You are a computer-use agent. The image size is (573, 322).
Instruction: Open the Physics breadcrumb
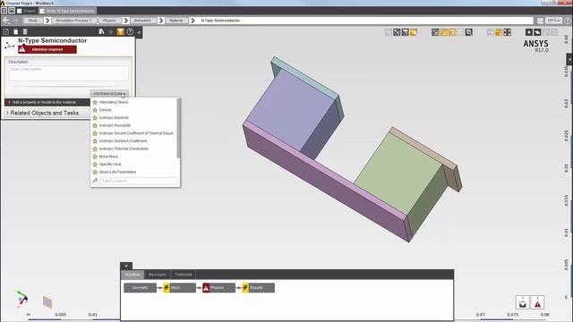point(109,21)
